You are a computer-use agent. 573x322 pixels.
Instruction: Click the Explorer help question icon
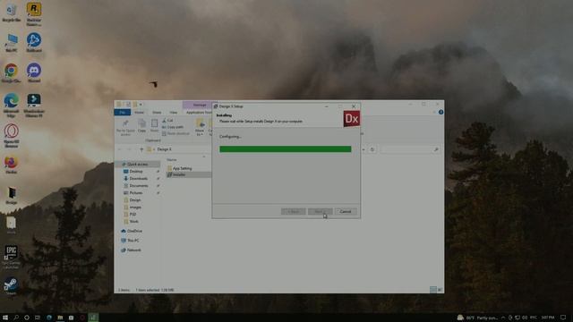point(440,112)
